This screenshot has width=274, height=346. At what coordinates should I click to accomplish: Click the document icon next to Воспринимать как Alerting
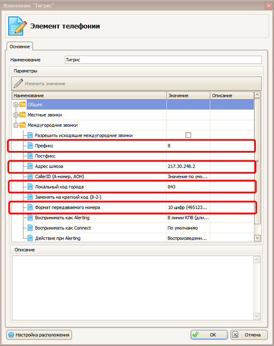click(30, 217)
